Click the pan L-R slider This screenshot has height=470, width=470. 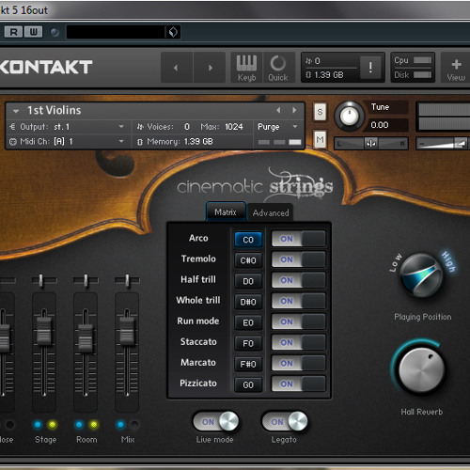[x=371, y=144]
